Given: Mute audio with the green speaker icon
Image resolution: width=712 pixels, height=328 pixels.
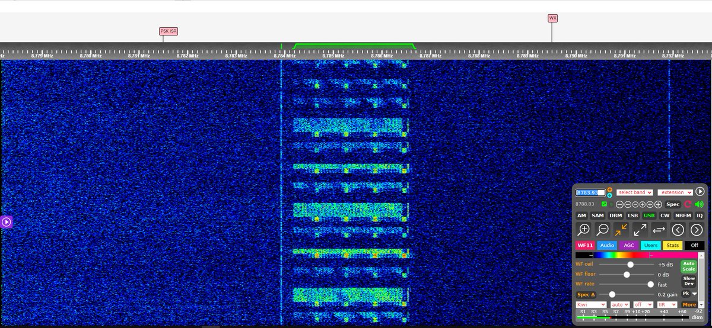Looking at the screenshot, I should coord(699,204).
